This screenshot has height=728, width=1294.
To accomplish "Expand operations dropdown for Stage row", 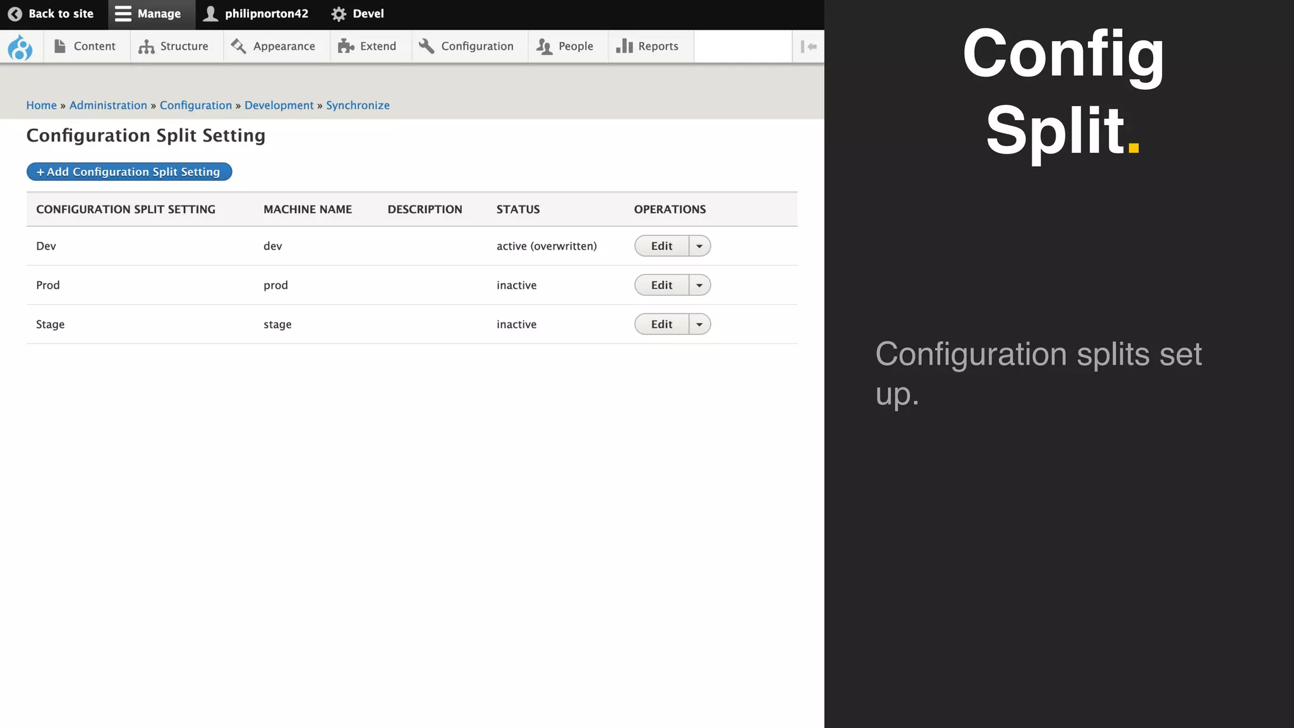I will pos(699,324).
